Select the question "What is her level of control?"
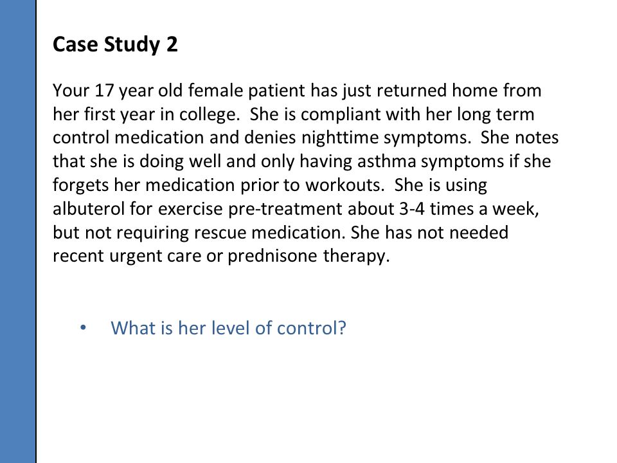 tap(228, 328)
